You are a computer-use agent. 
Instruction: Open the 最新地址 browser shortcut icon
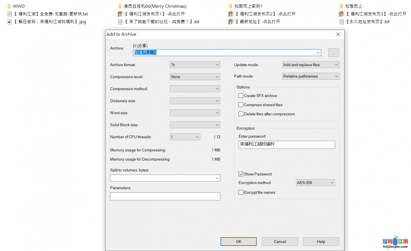(231, 22)
